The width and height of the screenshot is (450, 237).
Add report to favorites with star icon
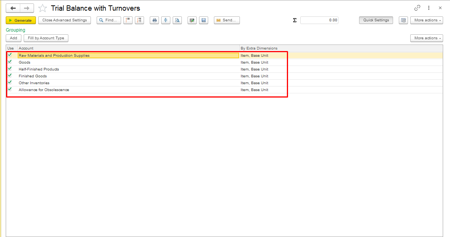43,8
